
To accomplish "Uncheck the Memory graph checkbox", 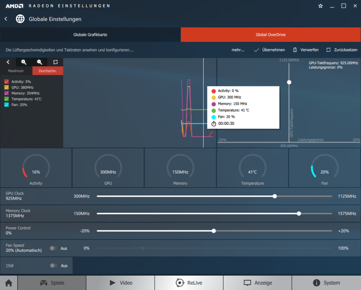I will (x=7, y=93).
